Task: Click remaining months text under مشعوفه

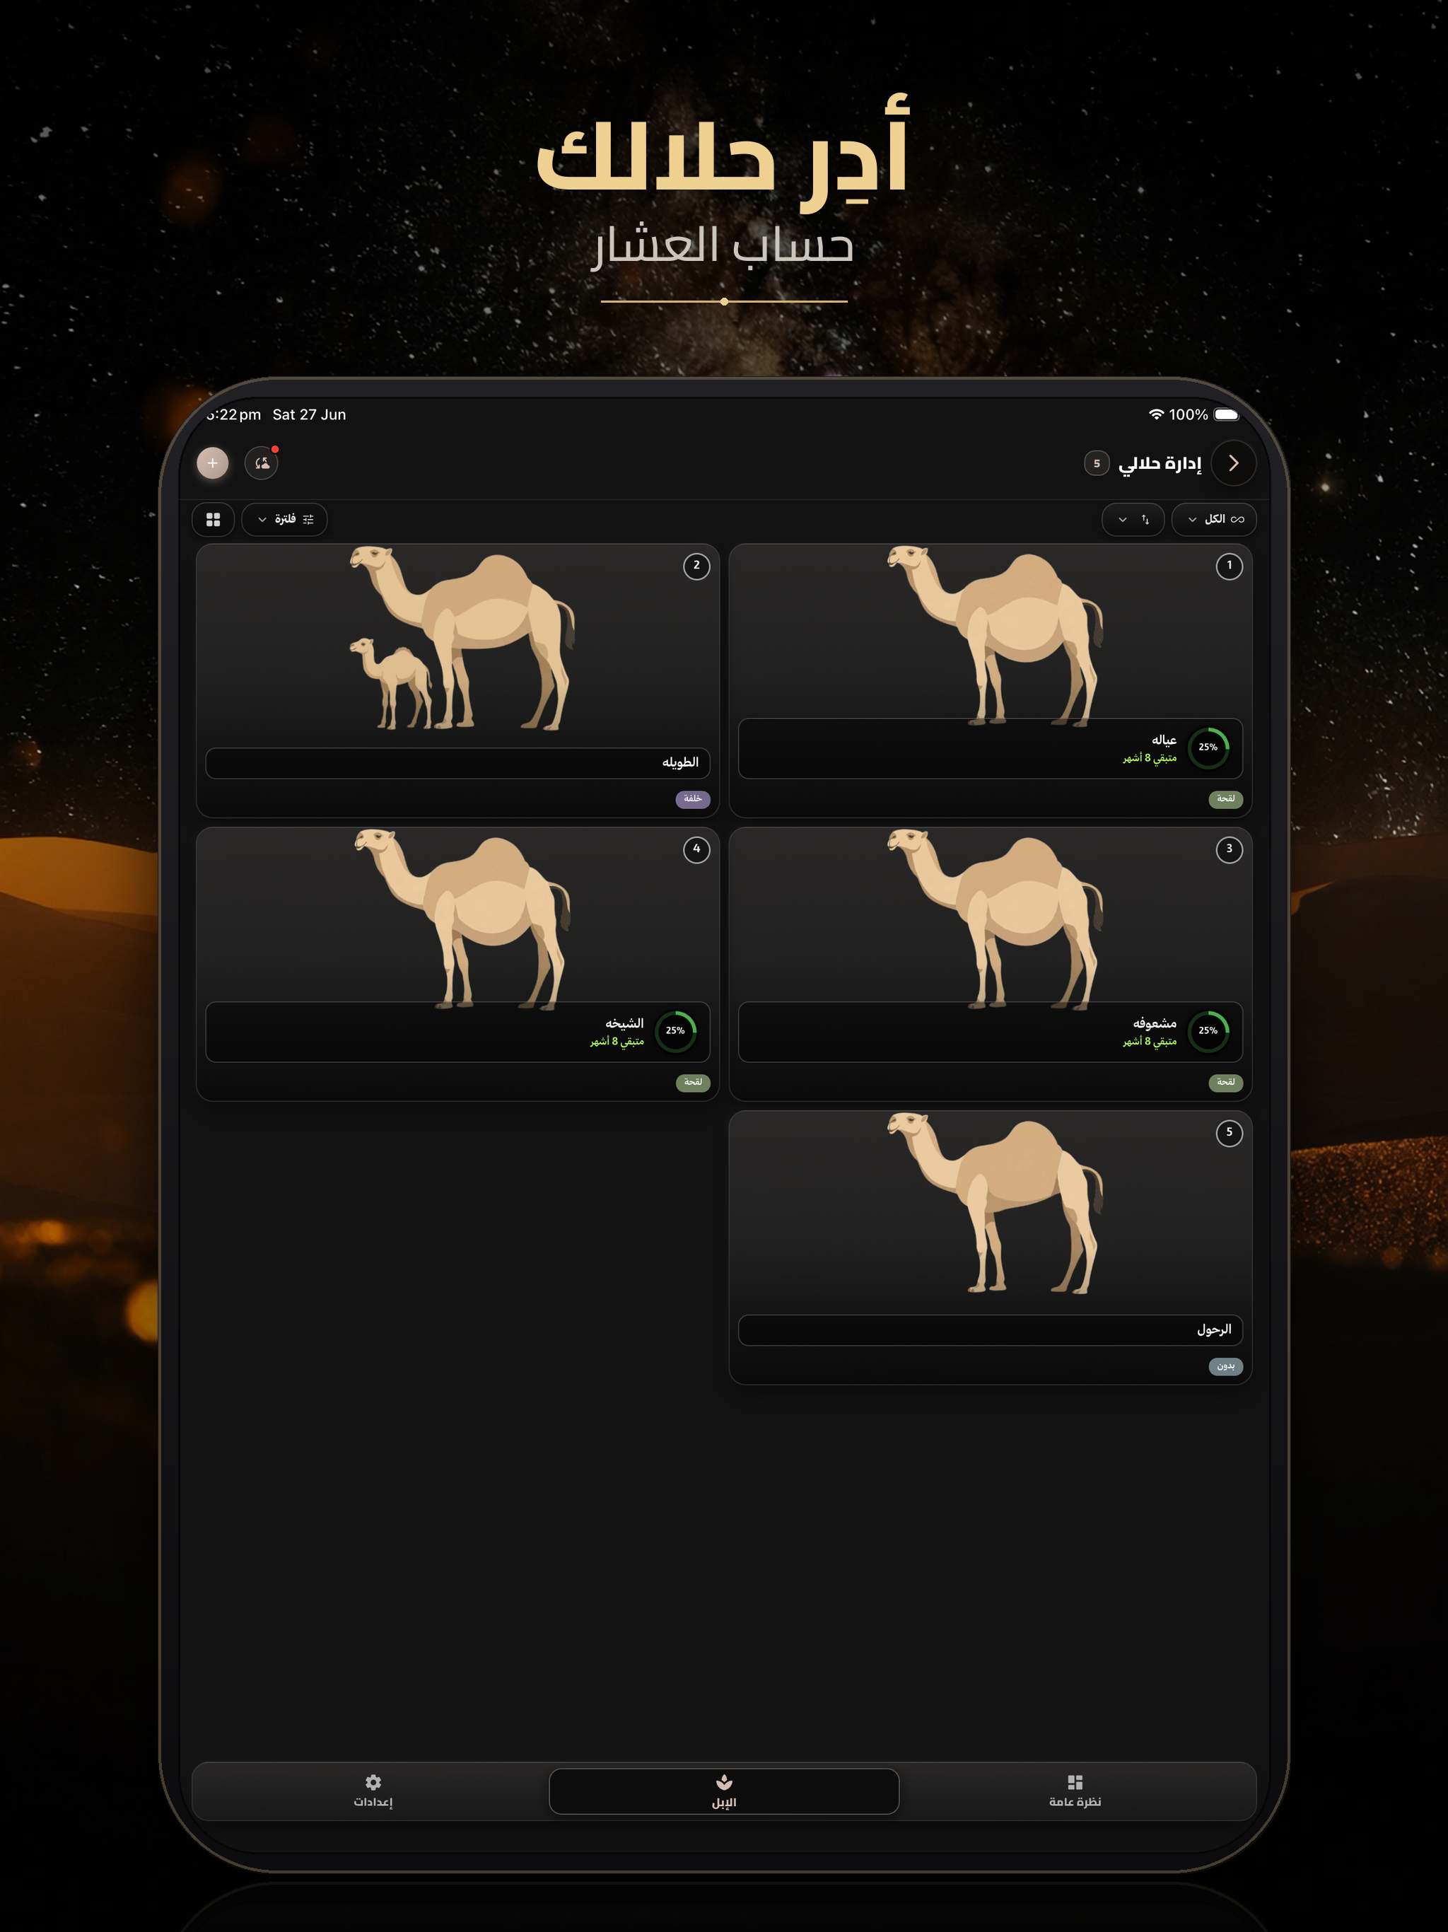Action: pyautogui.click(x=1150, y=1042)
